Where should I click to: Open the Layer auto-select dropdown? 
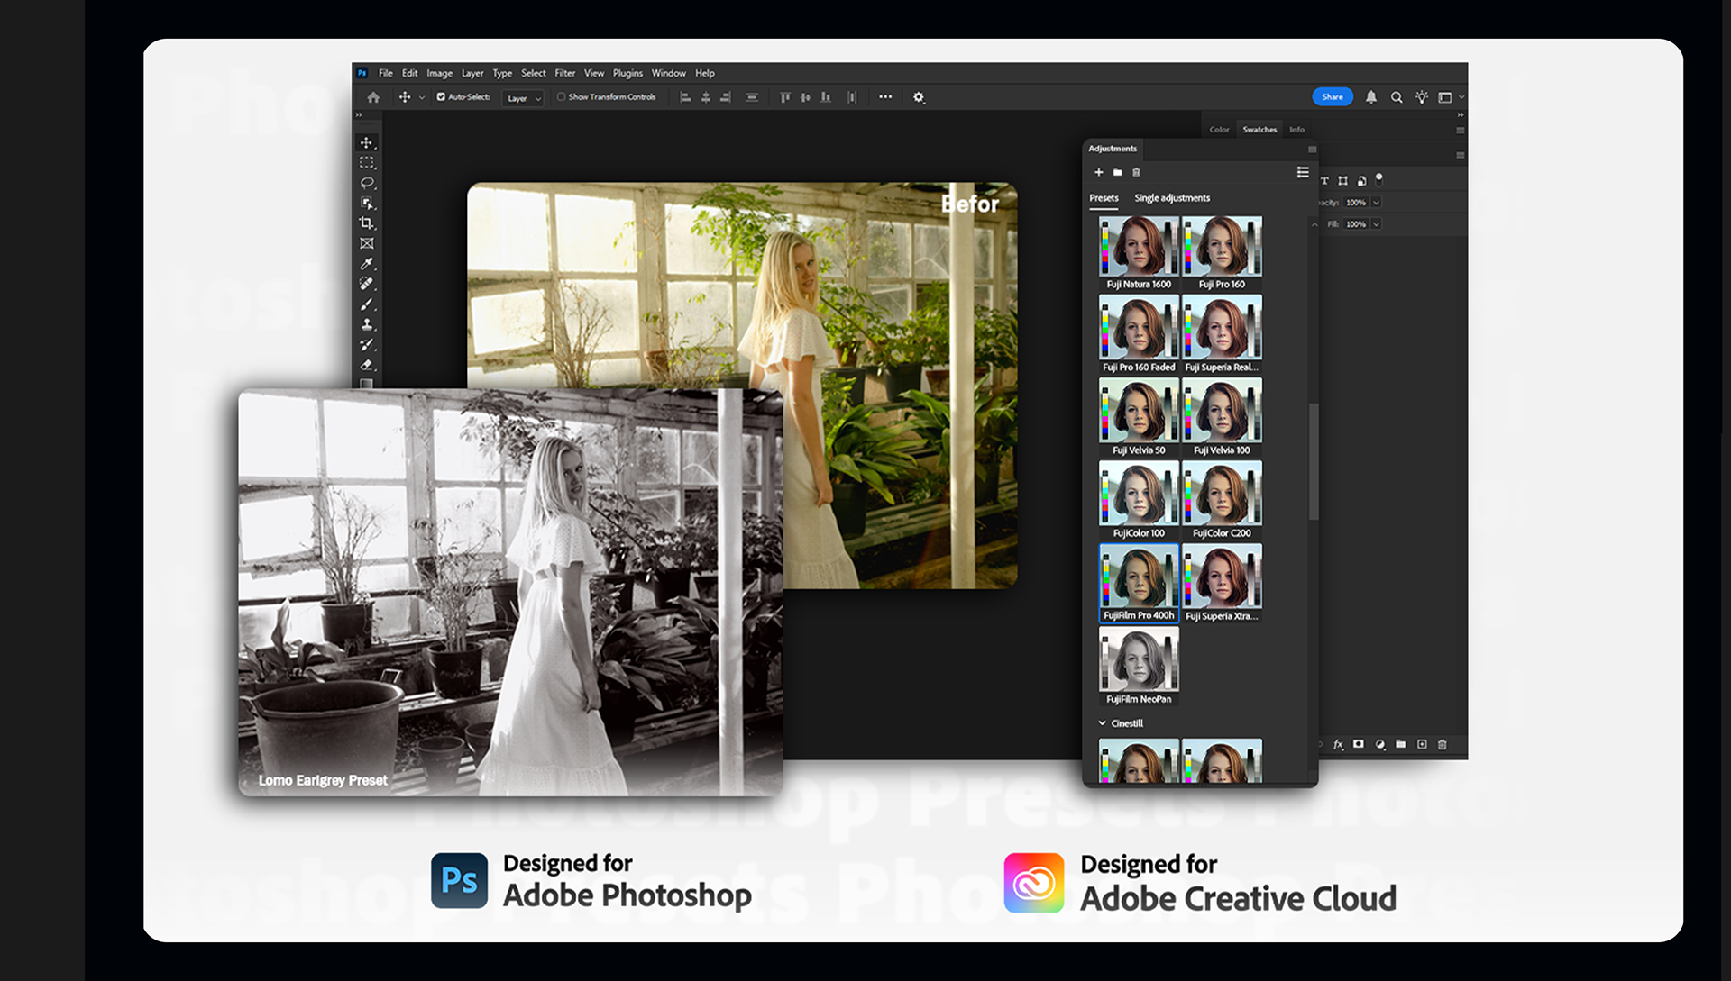(x=524, y=98)
